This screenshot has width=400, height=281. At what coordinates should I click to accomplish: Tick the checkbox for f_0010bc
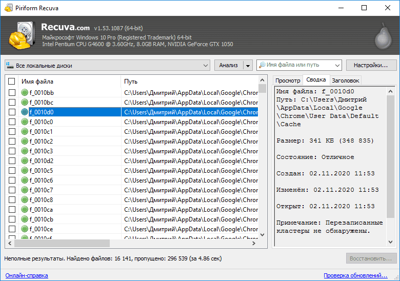click(x=12, y=102)
